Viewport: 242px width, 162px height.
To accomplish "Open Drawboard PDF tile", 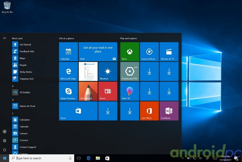I will (x=130, y=71).
